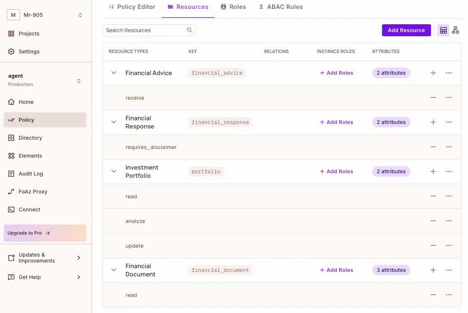Click Add Roles for Financial Response
Viewport: 468px width, 313px height.
(x=336, y=123)
